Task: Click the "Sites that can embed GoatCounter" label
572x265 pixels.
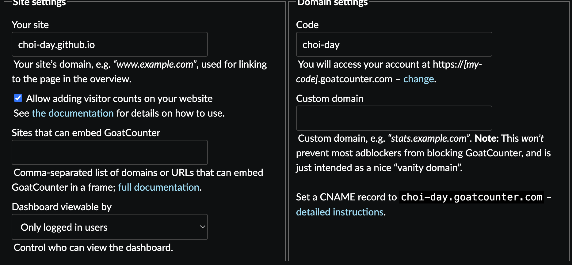Action: click(86, 133)
